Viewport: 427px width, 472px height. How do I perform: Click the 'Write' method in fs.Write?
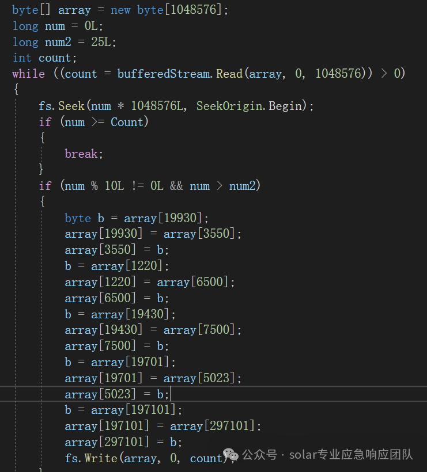(101, 458)
